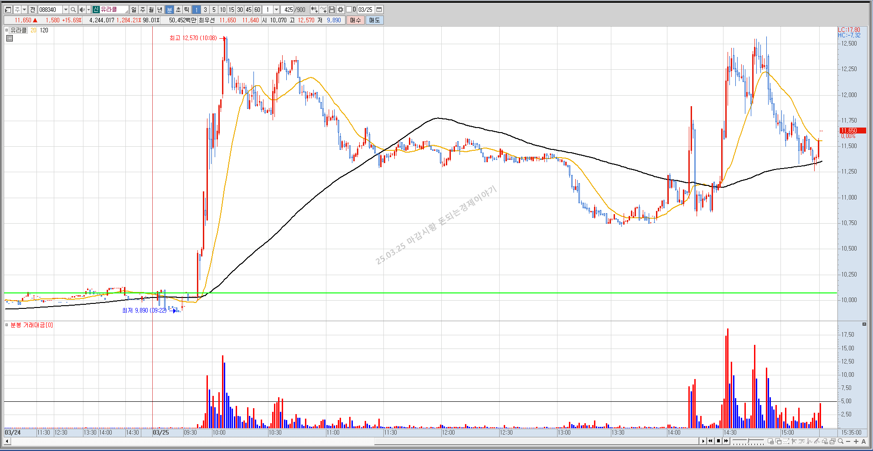Select the 1-minute interval tab

[196, 10]
